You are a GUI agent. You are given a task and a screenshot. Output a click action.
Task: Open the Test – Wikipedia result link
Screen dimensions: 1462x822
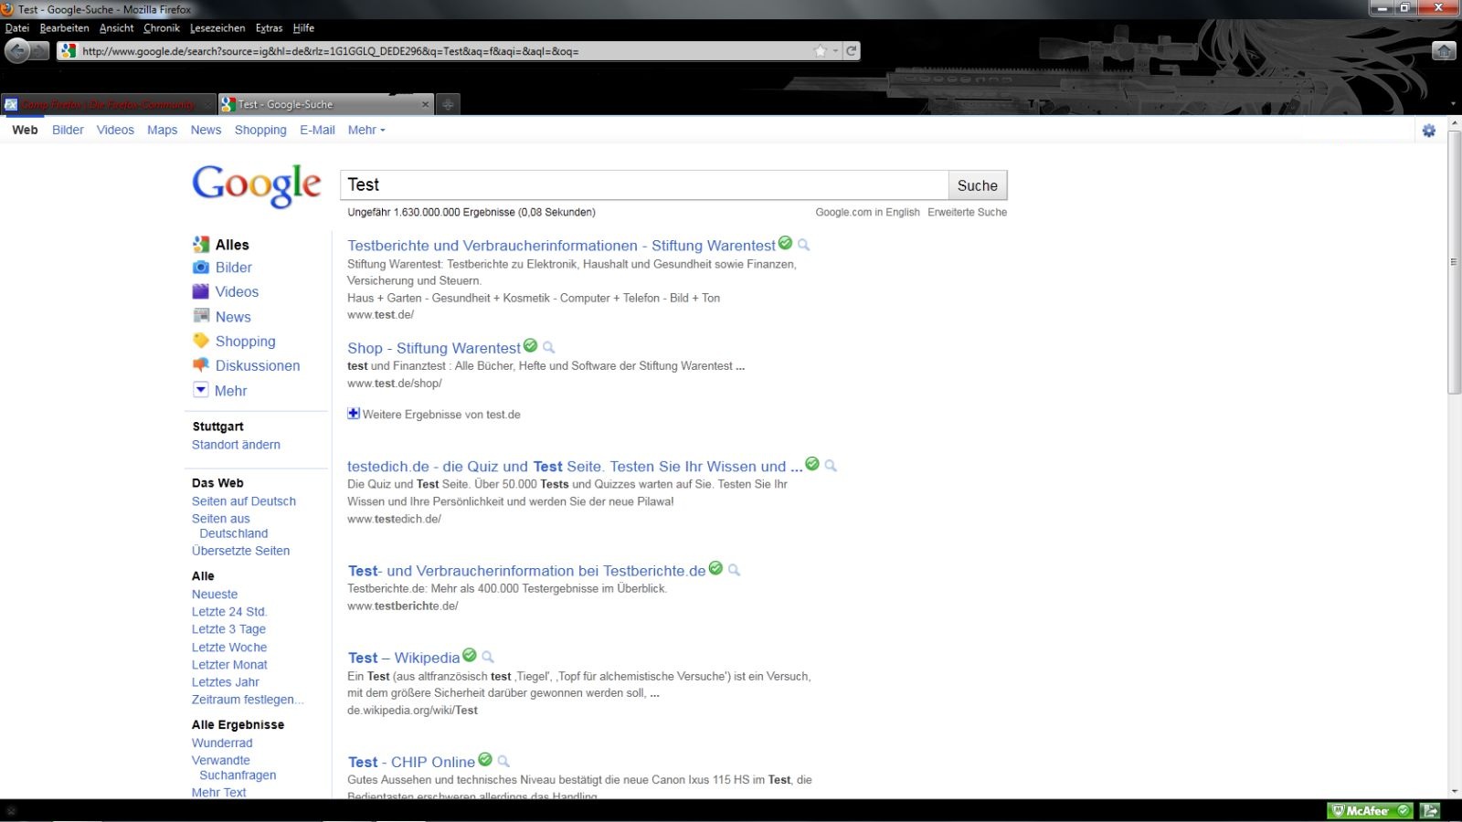coord(404,658)
